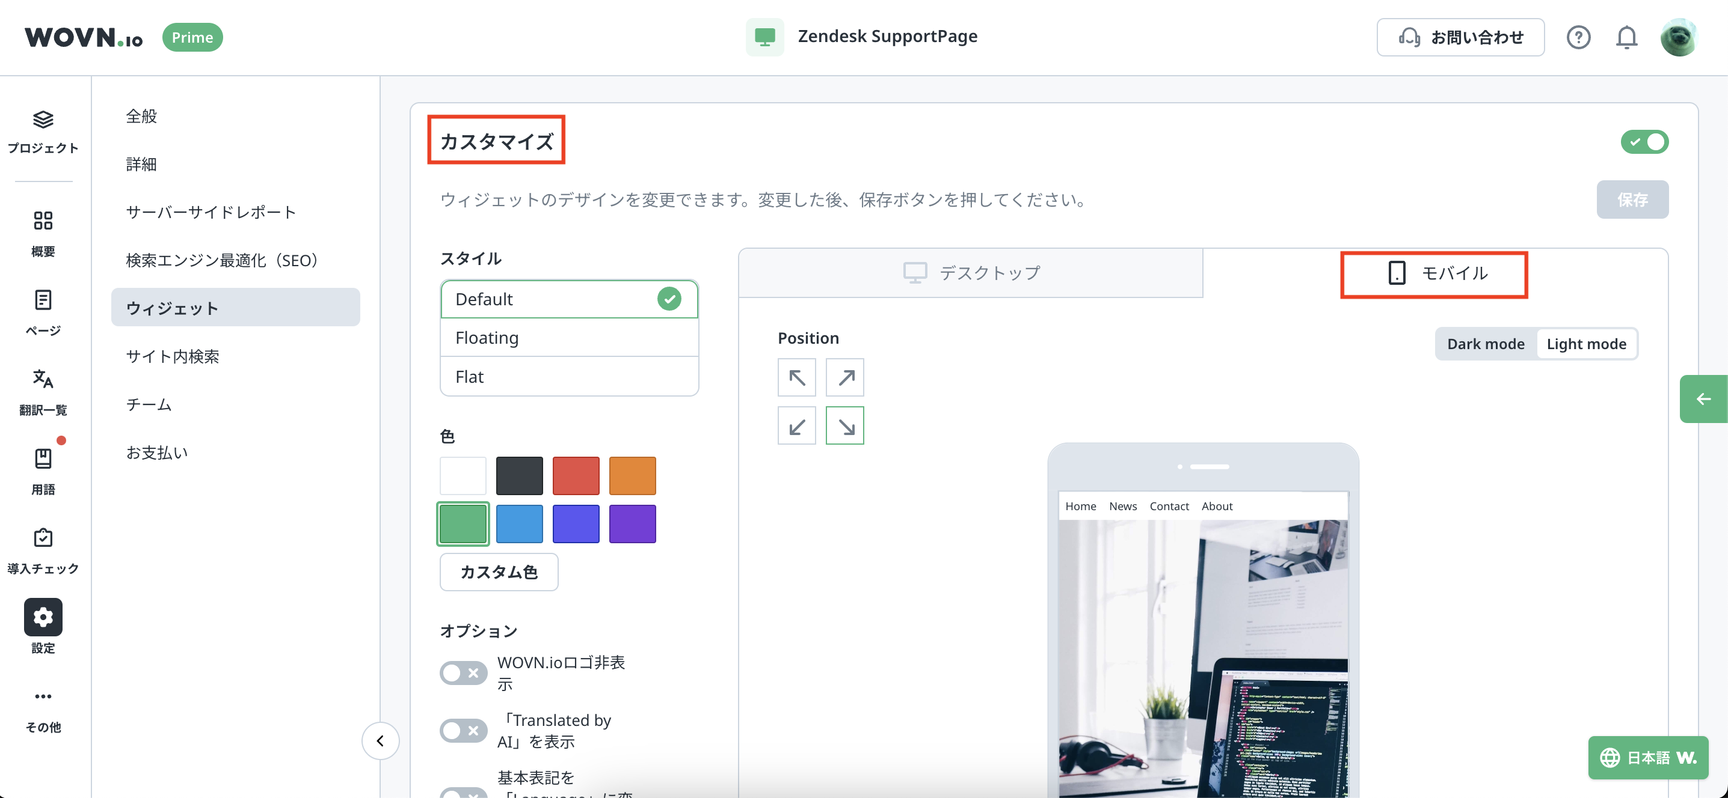Select top-right position arrow
Viewport: 1728px width, 798px height.
pyautogui.click(x=844, y=377)
